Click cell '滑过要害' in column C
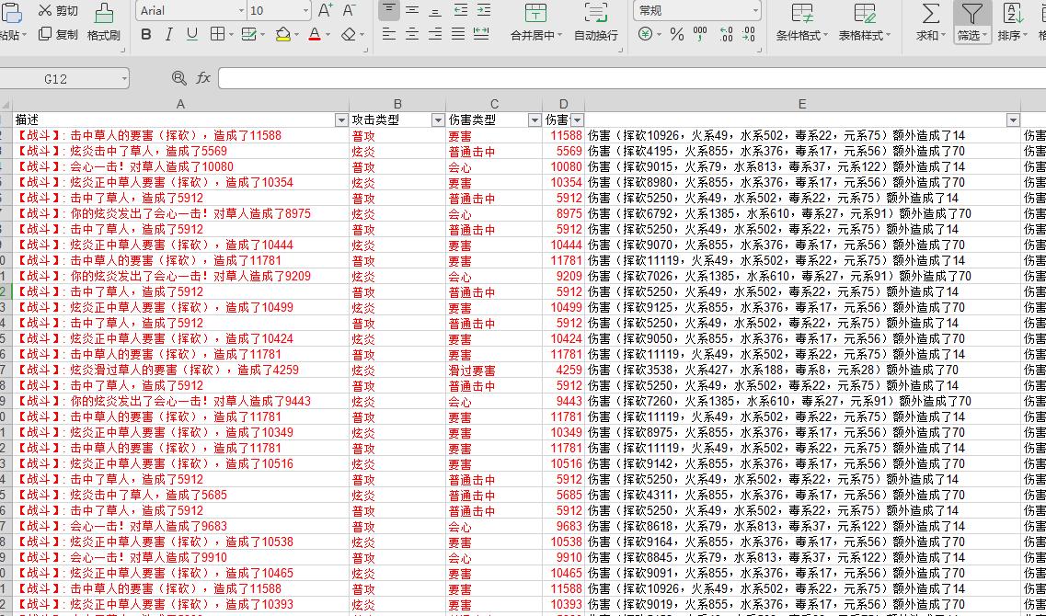Screen dimensions: 1046x616 click(494, 370)
